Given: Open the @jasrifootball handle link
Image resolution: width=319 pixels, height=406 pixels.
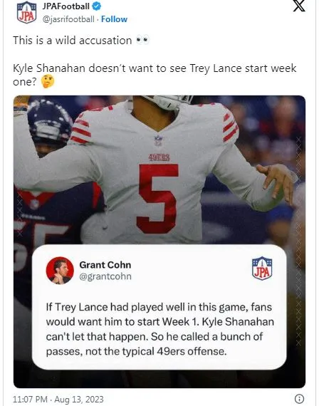Looking at the screenshot, I should [68, 19].
